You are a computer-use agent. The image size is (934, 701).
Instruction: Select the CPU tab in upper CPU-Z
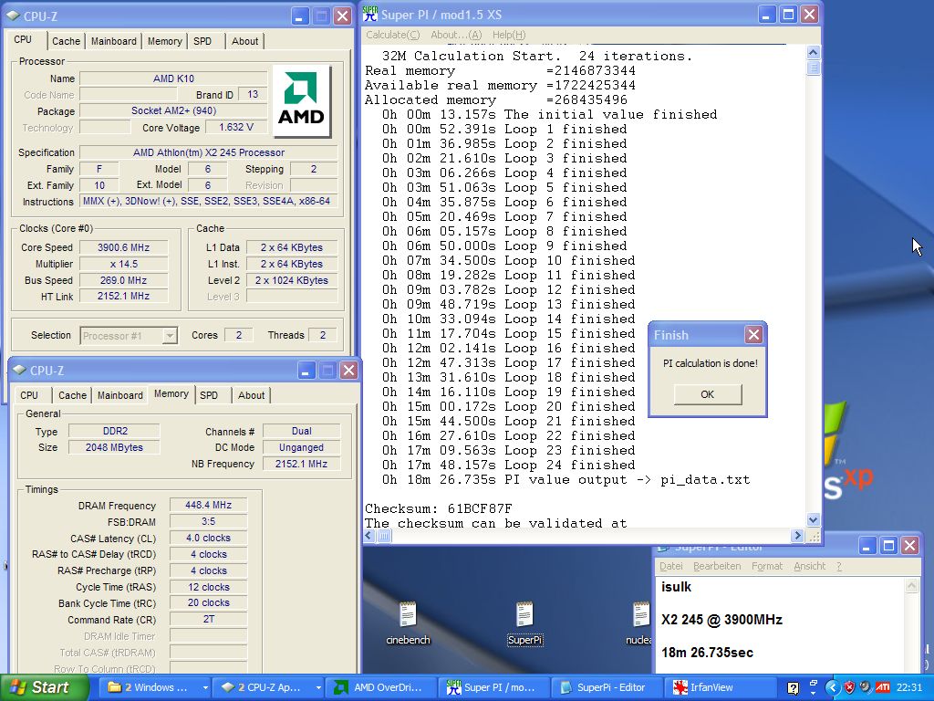pyautogui.click(x=23, y=39)
